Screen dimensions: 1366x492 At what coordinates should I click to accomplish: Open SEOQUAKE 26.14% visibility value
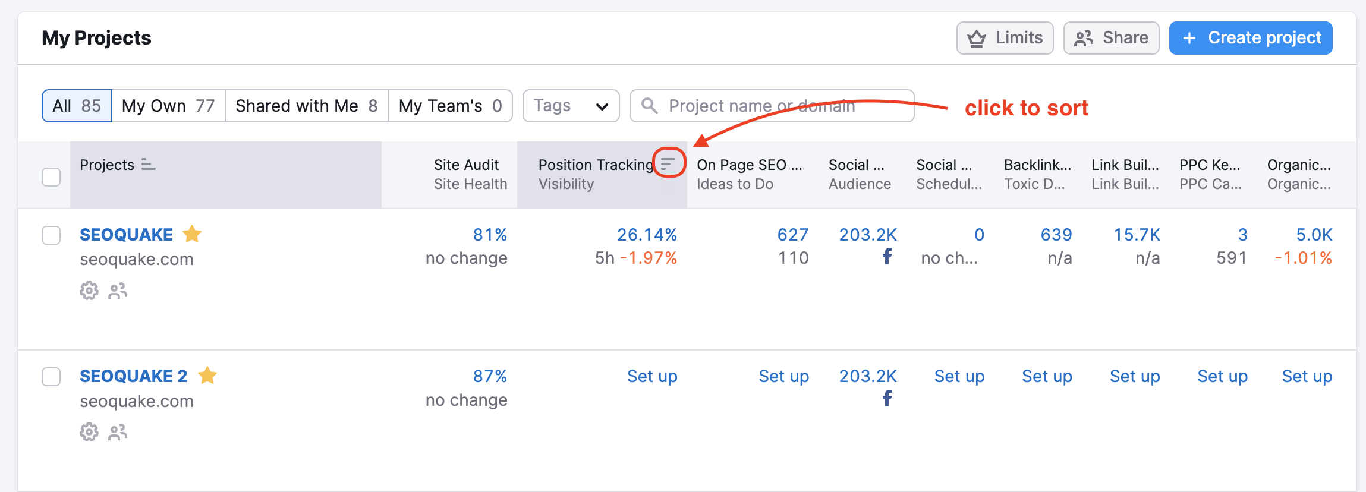click(x=647, y=235)
